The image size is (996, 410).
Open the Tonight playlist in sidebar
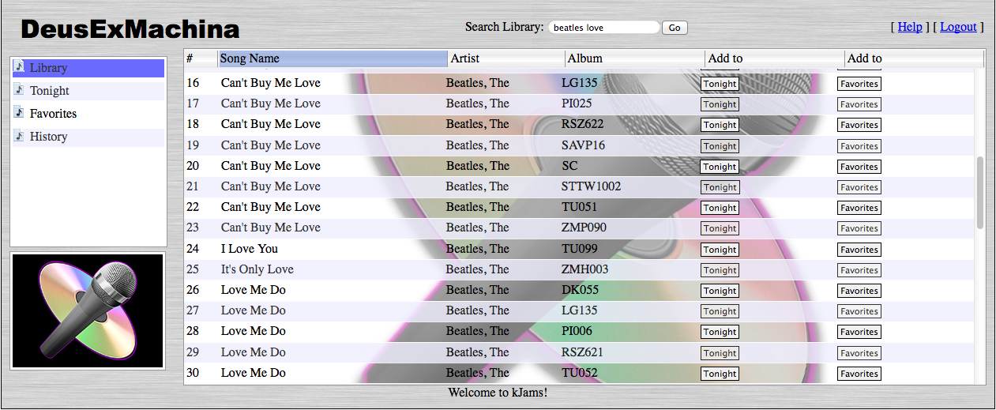click(50, 91)
